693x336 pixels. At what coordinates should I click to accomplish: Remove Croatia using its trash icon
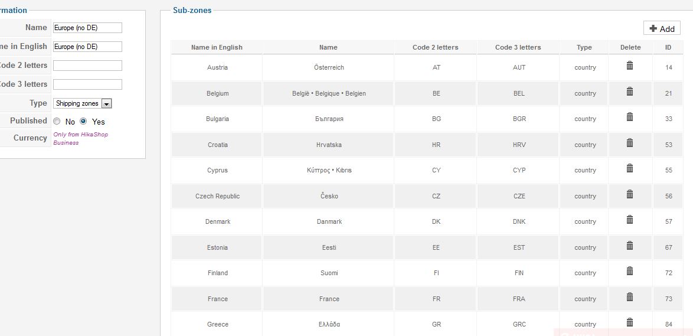(630, 143)
